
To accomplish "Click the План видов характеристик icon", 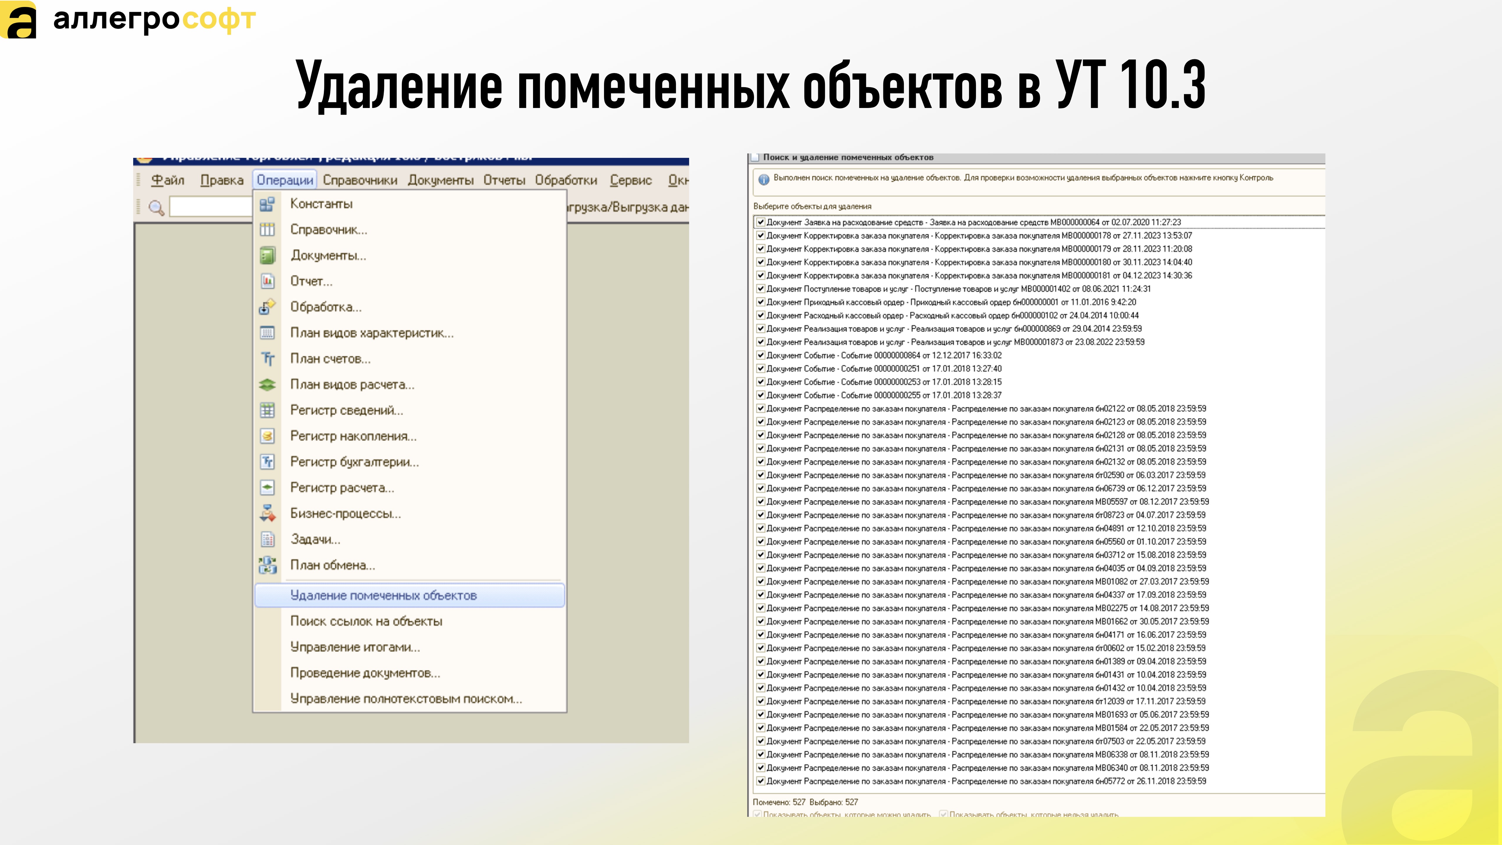I will tap(267, 333).
